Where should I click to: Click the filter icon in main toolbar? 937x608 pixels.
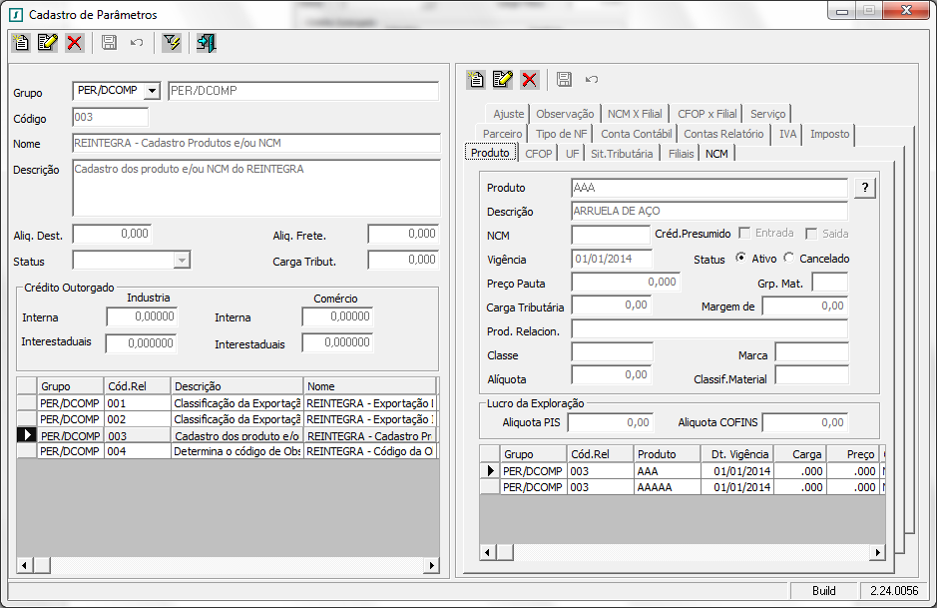click(172, 43)
